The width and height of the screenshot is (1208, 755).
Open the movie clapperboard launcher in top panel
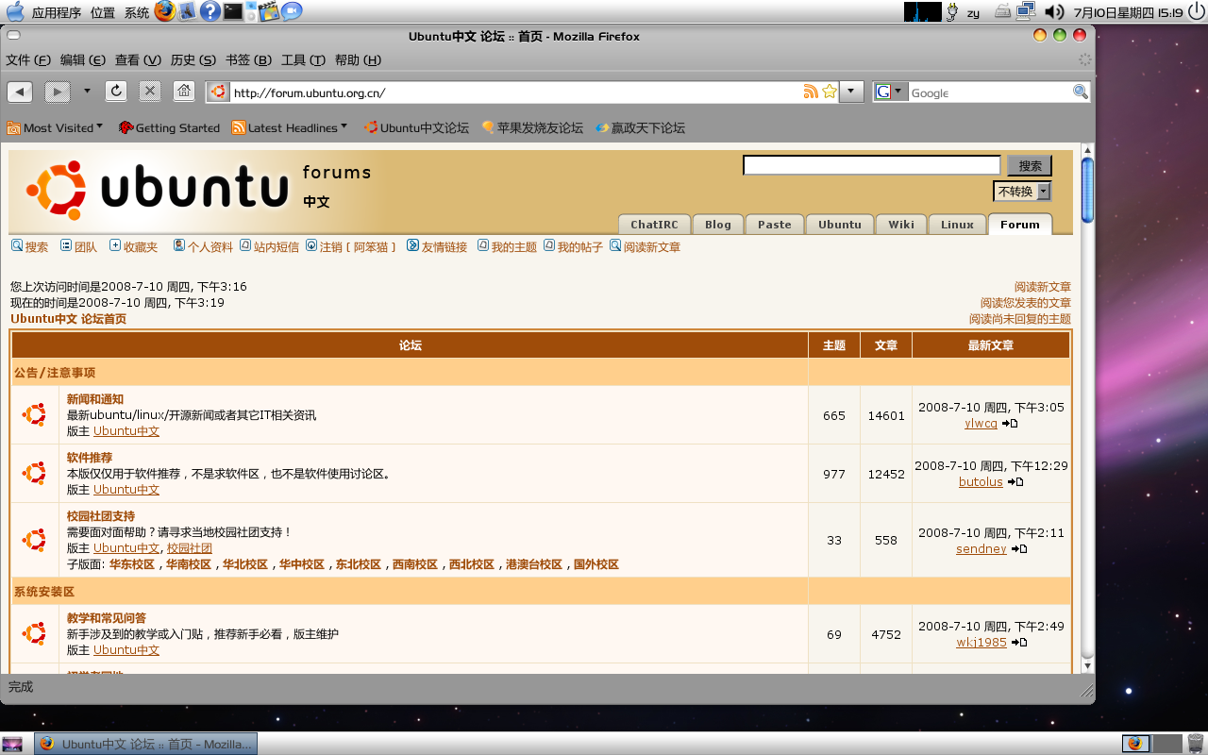(x=269, y=11)
